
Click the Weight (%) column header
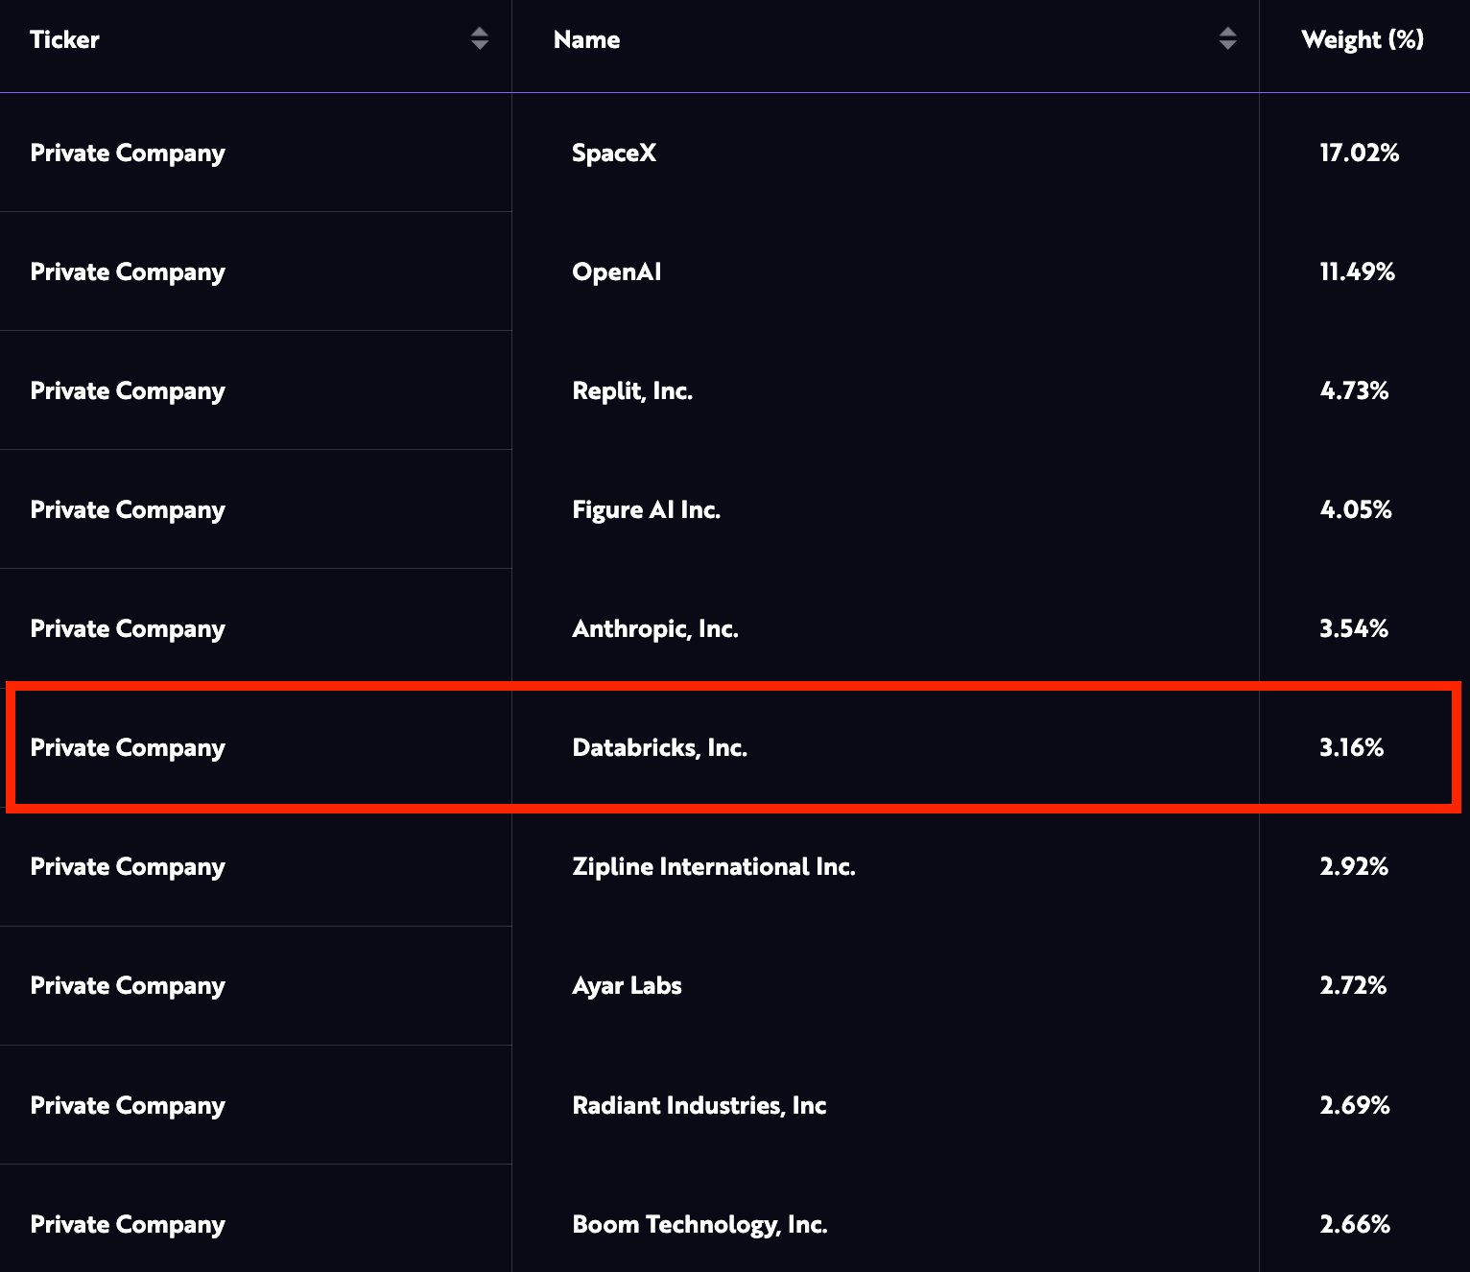[1362, 39]
